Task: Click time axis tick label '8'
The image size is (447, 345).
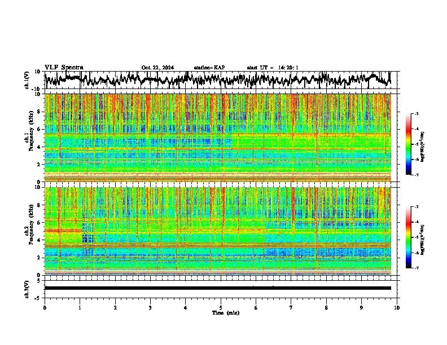Action: [x=326, y=308]
